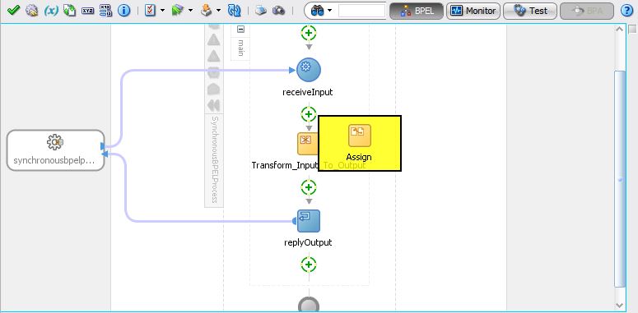The width and height of the screenshot is (638, 313).
Task: Click the vertical scrollbar up arrow
Action: 620,30
